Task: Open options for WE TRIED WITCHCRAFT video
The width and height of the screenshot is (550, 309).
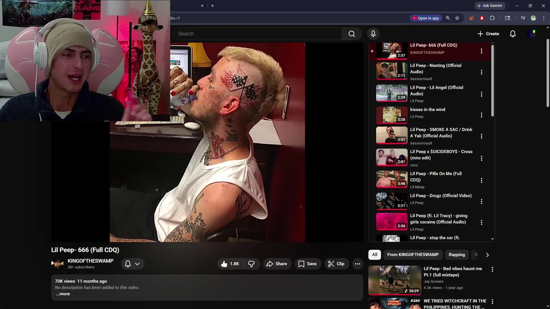Action: tap(492, 302)
